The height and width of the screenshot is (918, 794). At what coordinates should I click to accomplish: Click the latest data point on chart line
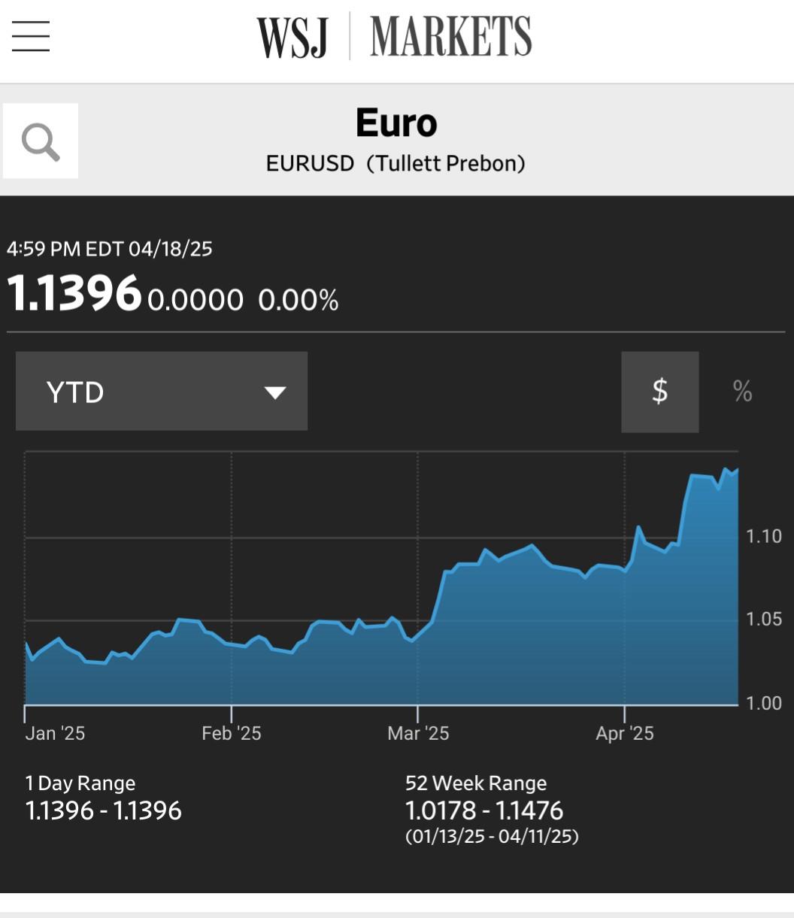point(737,470)
